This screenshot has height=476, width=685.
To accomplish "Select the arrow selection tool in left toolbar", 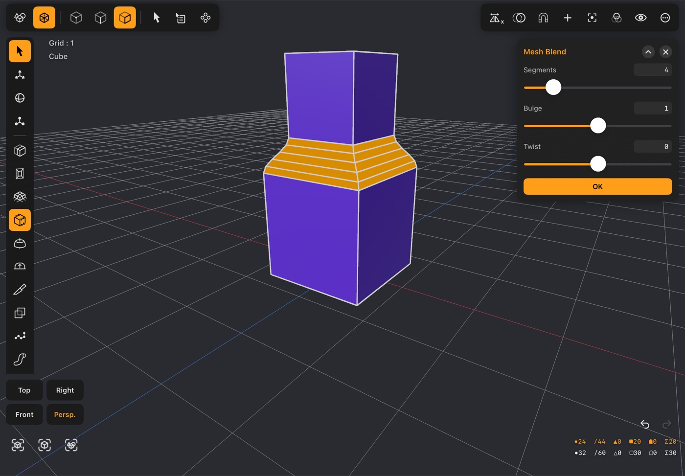I will tap(20, 51).
